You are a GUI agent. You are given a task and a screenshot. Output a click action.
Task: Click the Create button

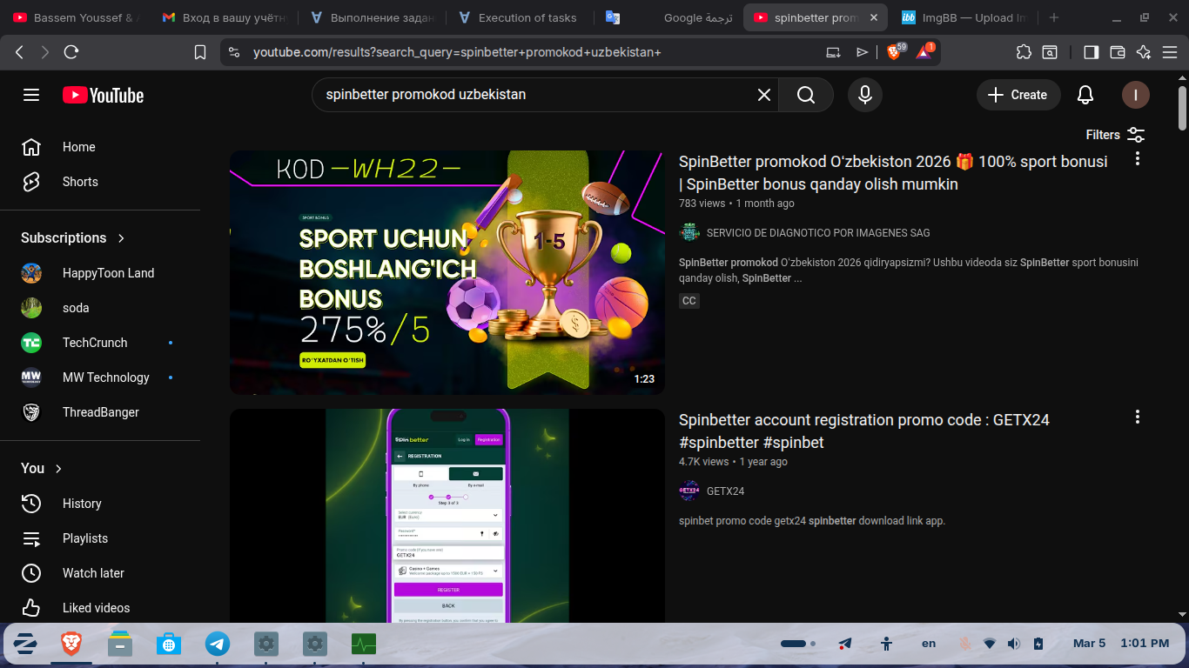point(1018,95)
